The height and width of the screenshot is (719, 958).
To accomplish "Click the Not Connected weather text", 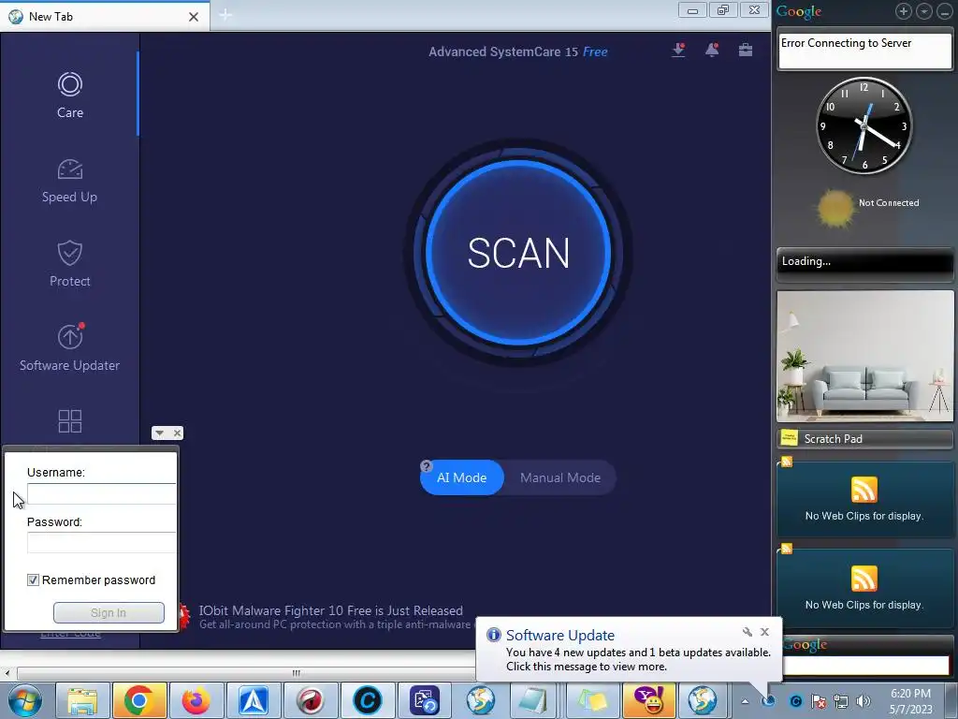I will [x=889, y=203].
